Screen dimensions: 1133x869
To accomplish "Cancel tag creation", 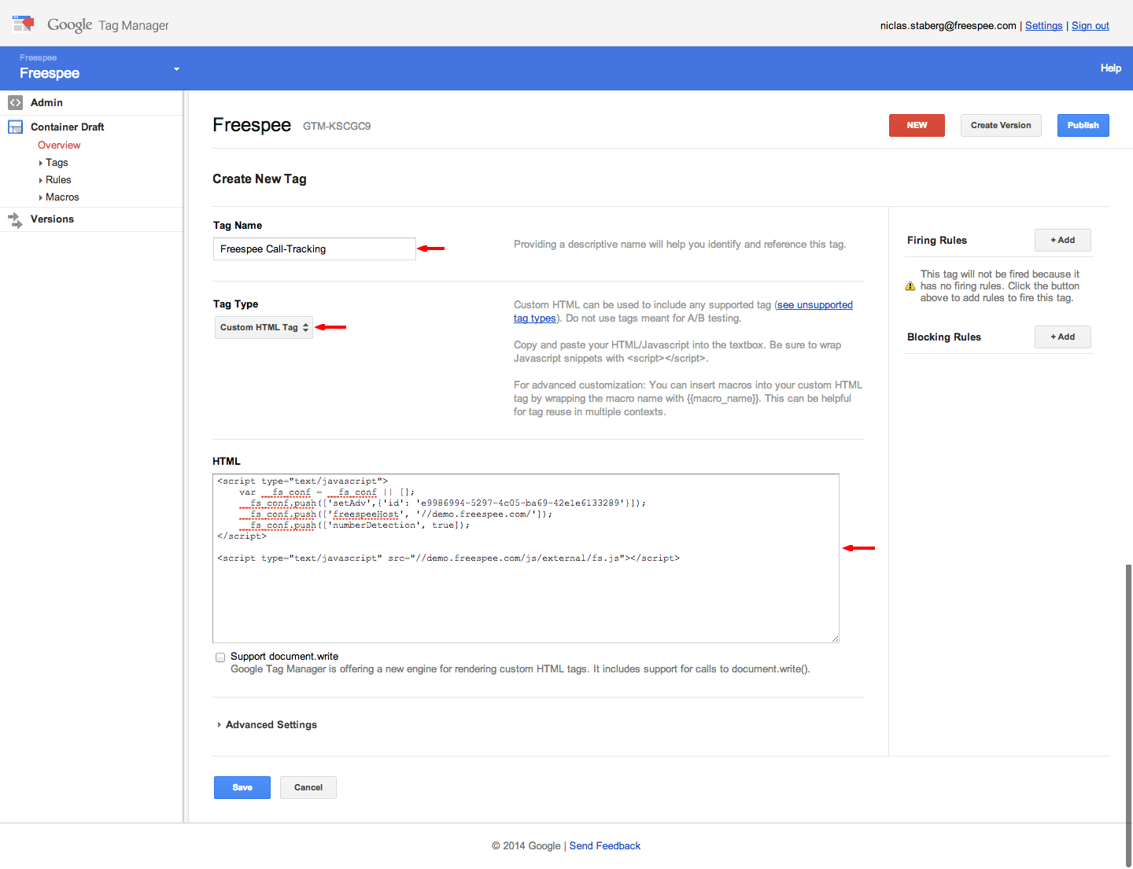I will (x=308, y=787).
